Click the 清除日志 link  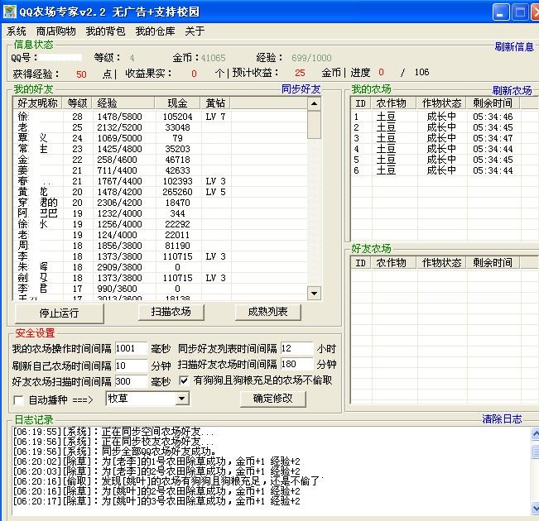coord(502,419)
